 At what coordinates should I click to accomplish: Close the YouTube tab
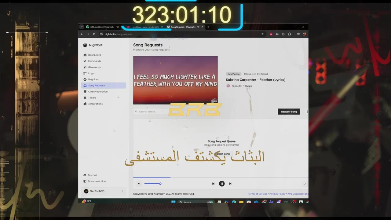(x=162, y=27)
